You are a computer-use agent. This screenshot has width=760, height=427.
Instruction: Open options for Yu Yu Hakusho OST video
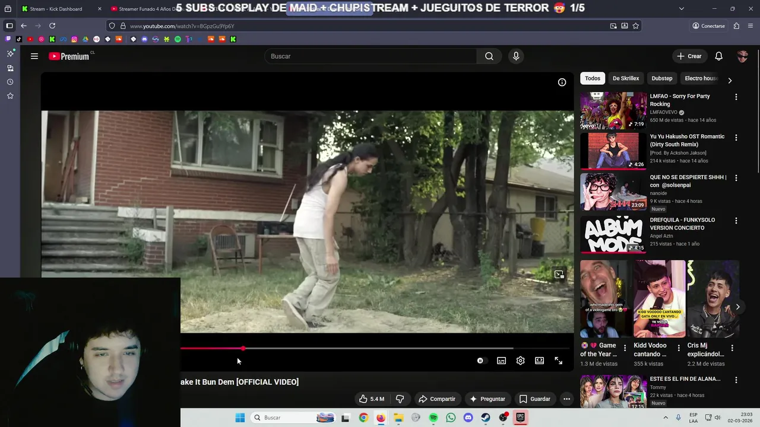736,138
